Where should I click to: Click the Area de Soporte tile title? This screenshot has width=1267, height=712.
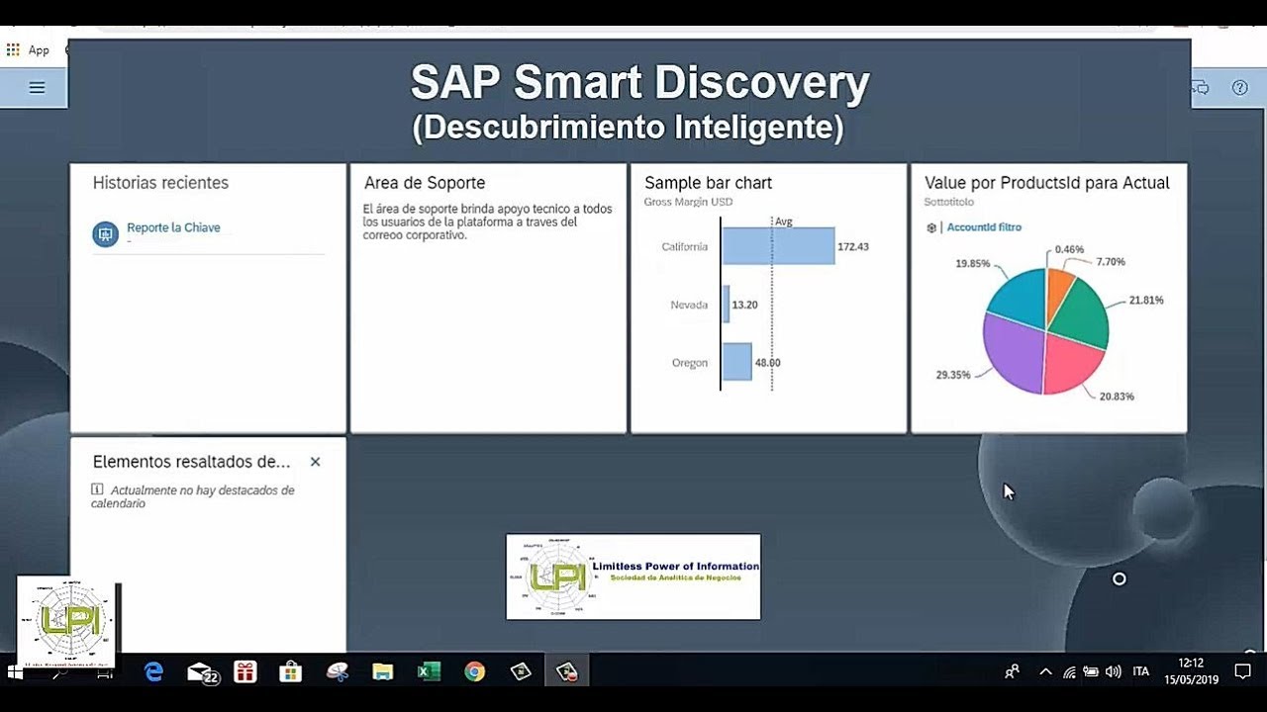[425, 183]
